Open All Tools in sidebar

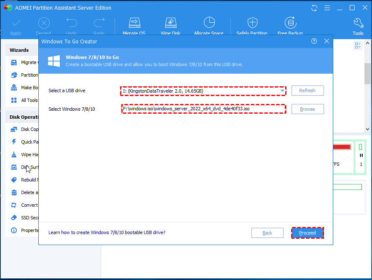tap(24, 100)
